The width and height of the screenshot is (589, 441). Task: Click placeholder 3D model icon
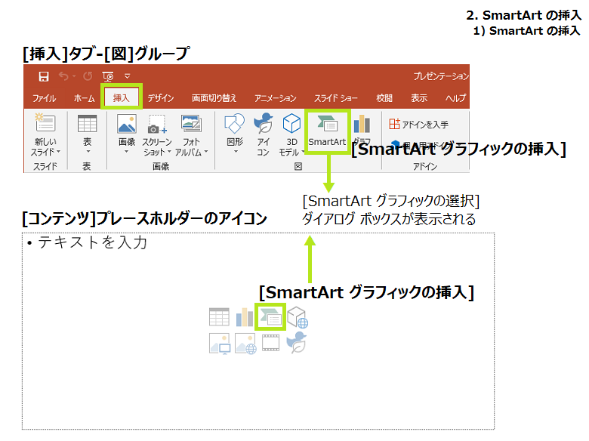point(297,317)
